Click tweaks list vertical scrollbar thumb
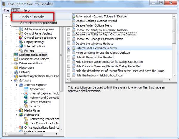179x139 pixels. (174, 31)
